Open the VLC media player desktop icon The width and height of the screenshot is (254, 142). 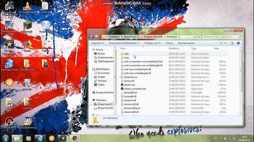[27, 7]
